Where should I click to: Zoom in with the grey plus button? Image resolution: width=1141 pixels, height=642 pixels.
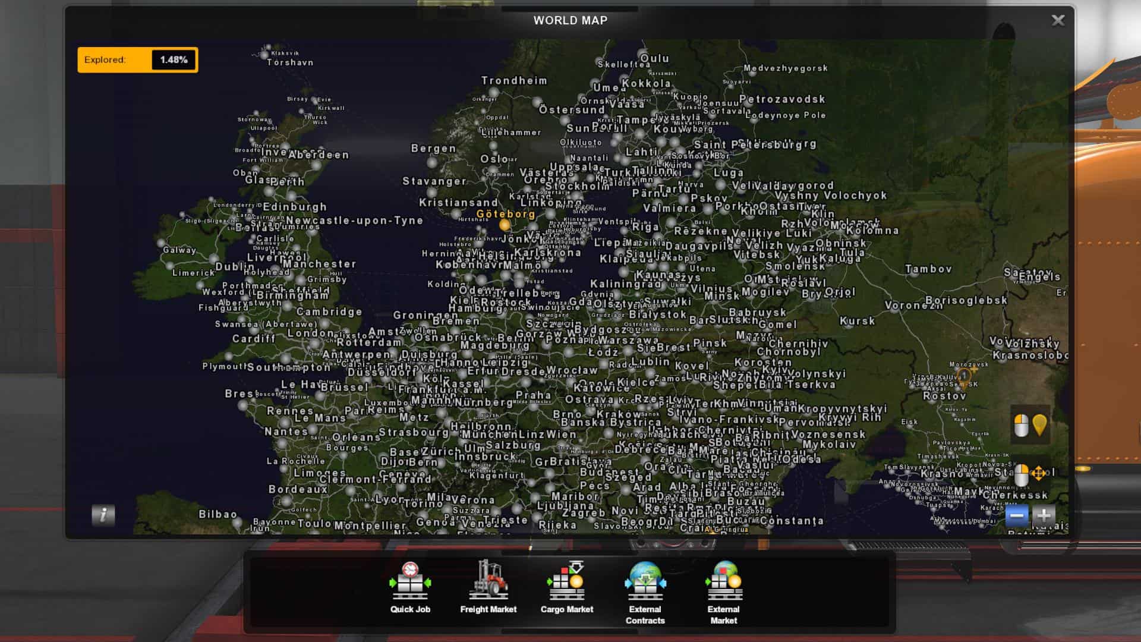1044,515
